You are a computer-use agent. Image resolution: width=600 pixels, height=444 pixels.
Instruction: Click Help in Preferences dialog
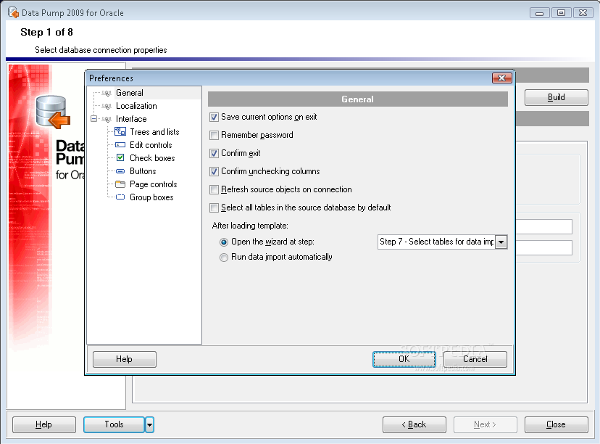pyautogui.click(x=125, y=359)
